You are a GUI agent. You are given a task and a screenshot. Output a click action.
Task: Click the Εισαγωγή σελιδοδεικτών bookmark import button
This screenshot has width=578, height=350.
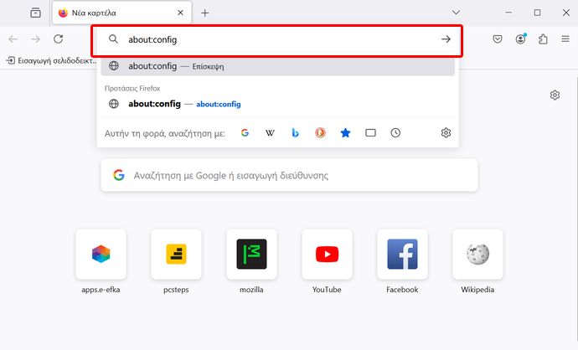pos(52,60)
